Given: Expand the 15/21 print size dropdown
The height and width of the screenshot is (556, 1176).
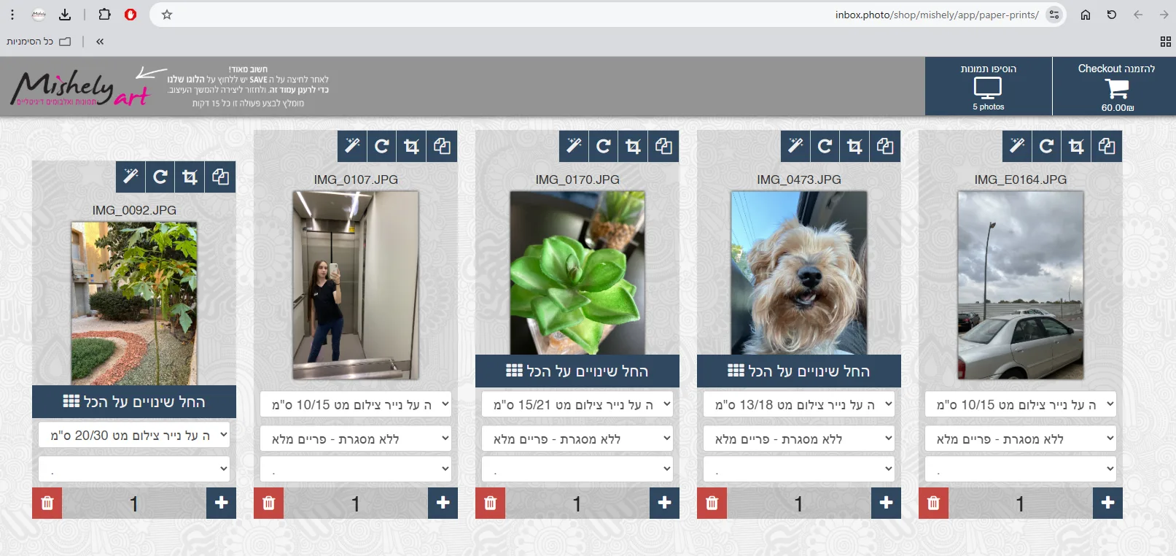Looking at the screenshot, I should click(x=577, y=405).
